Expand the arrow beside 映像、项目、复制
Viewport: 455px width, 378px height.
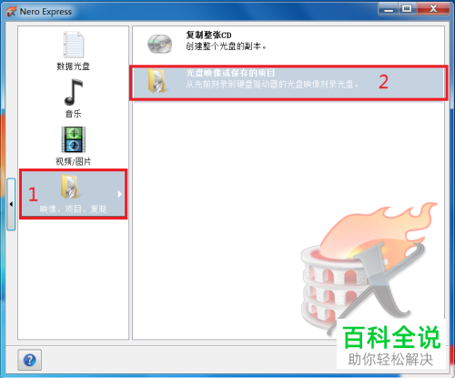point(120,194)
